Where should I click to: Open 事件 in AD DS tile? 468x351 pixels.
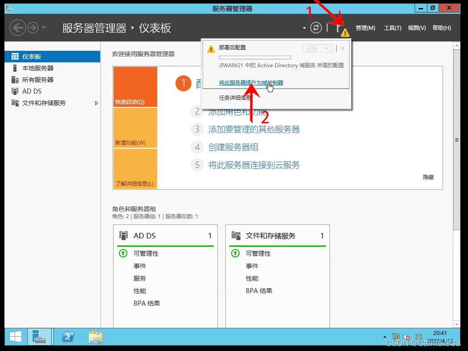(x=140, y=266)
